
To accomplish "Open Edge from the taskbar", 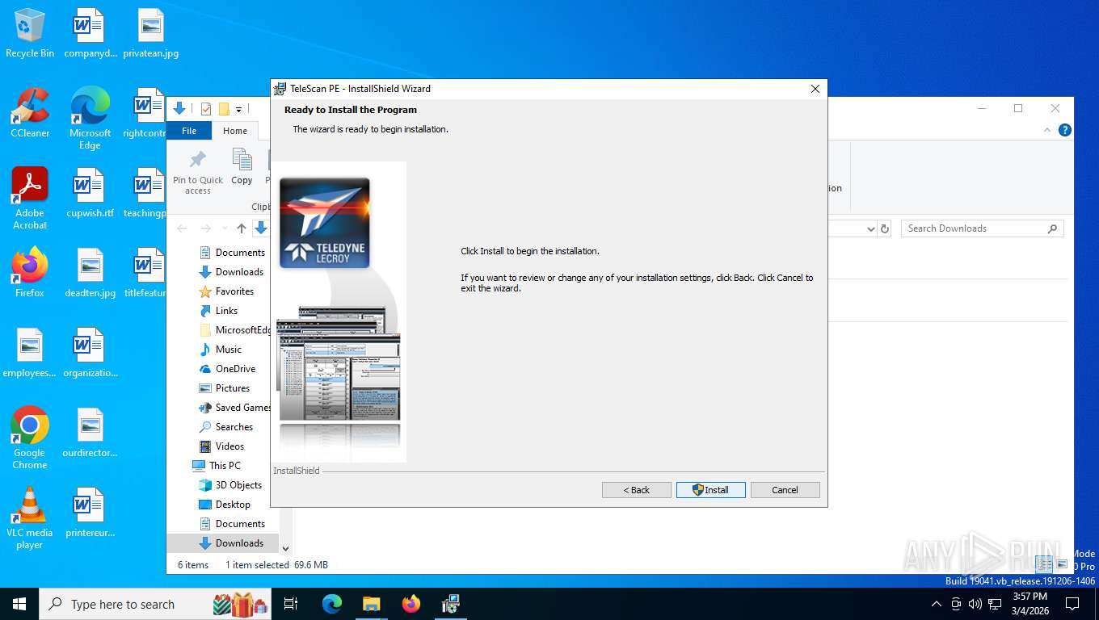I will [x=332, y=604].
